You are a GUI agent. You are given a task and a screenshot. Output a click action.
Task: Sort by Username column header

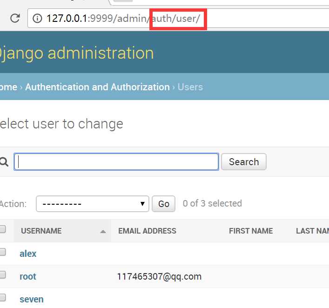tap(41, 231)
